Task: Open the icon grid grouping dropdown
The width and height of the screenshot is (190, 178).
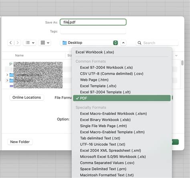Action: point(44,43)
